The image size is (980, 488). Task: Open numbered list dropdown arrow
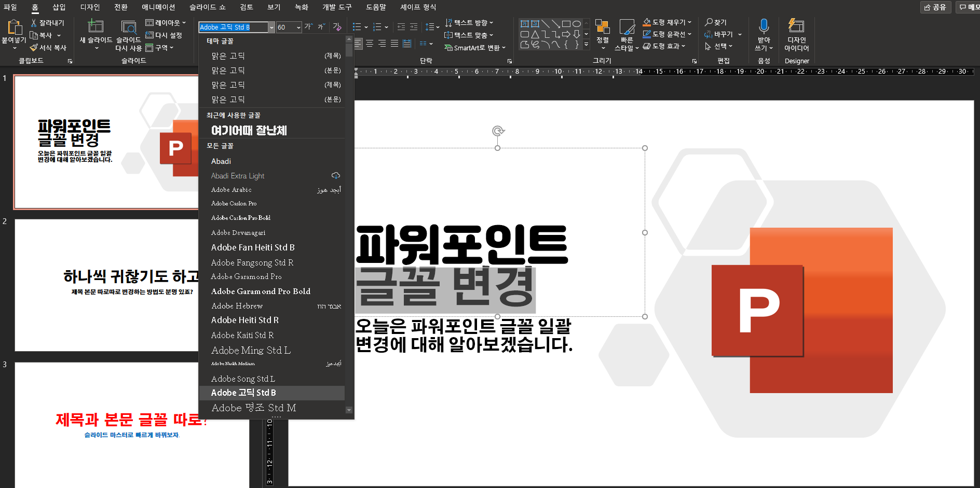387,27
